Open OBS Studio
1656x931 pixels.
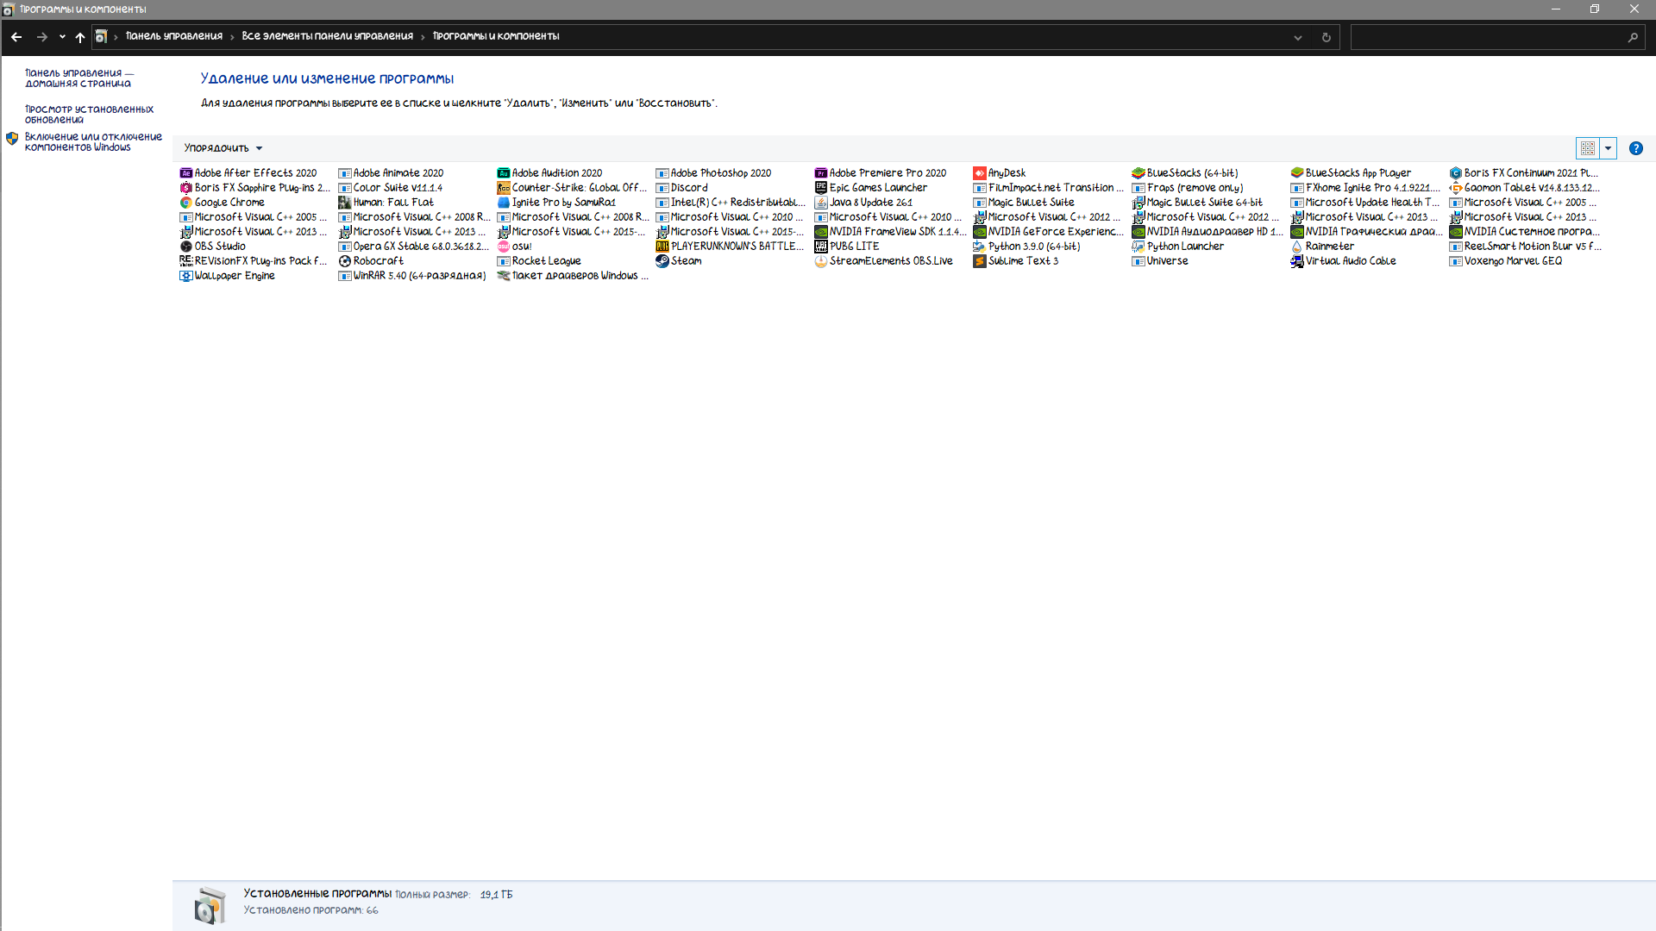pyautogui.click(x=220, y=246)
